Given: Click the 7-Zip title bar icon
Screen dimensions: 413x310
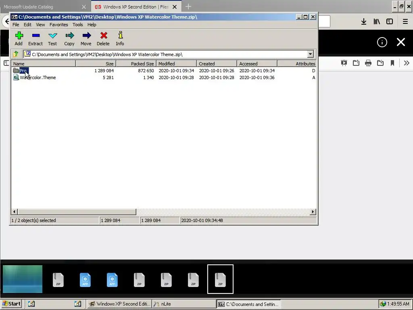Looking at the screenshot, I should [x=15, y=17].
